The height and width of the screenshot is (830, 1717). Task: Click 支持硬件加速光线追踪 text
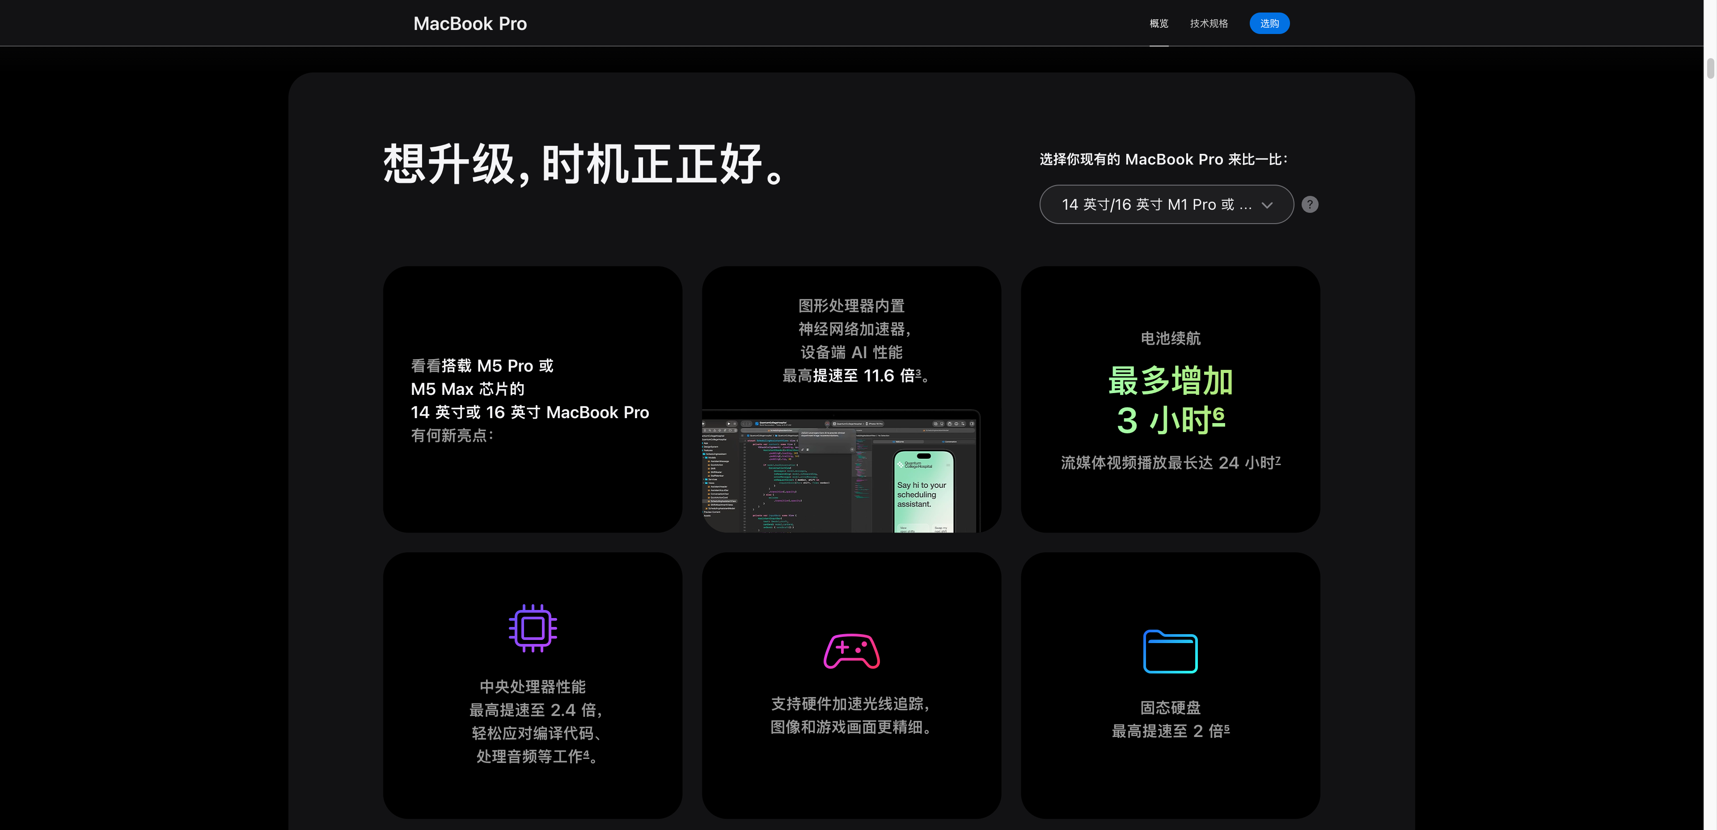(x=850, y=704)
